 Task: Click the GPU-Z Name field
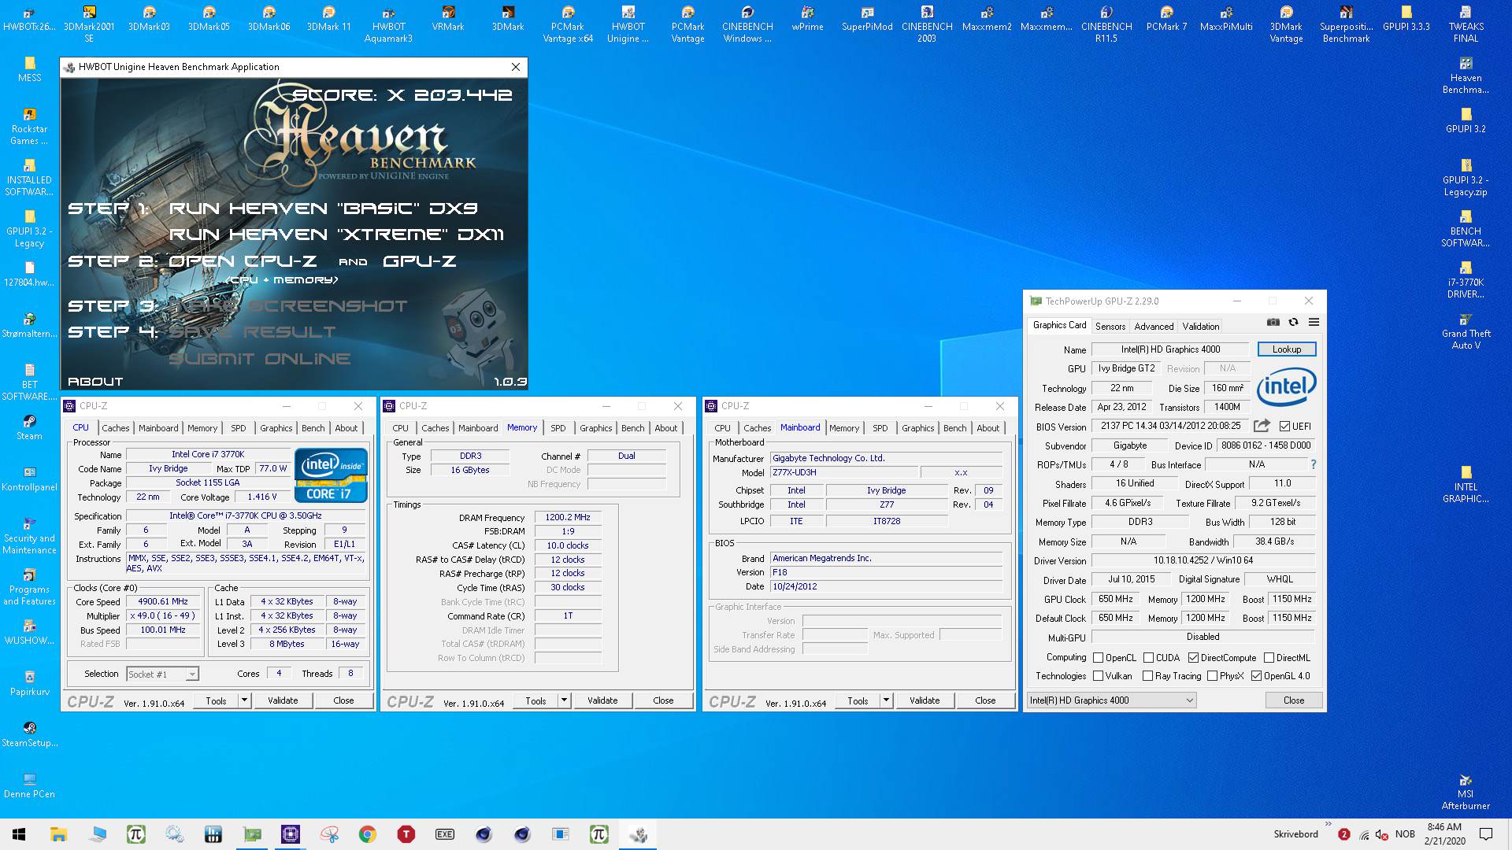[x=1170, y=349]
